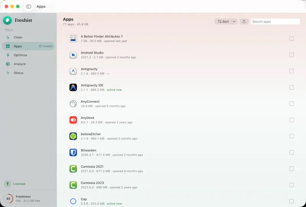Screen dimensions: 306x207
Task: Go to the Optimize tool
Action: [28, 55]
